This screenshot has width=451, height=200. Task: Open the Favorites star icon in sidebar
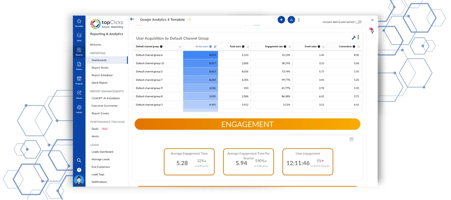(79, 22)
